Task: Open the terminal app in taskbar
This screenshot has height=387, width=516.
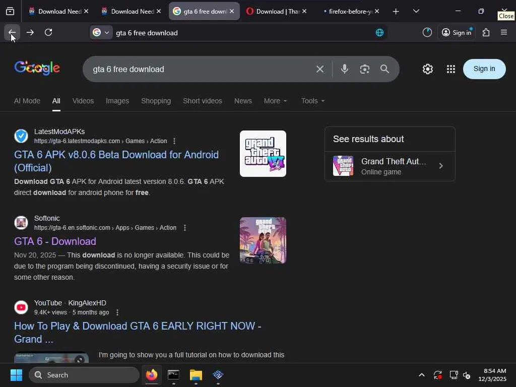Action: click(x=173, y=375)
